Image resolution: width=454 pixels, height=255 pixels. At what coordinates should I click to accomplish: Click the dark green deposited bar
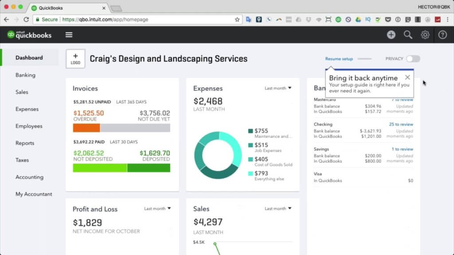point(149,168)
